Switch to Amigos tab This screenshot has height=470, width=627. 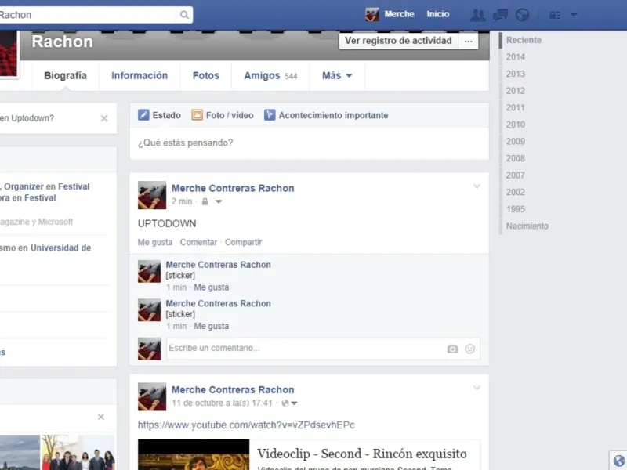(x=270, y=75)
